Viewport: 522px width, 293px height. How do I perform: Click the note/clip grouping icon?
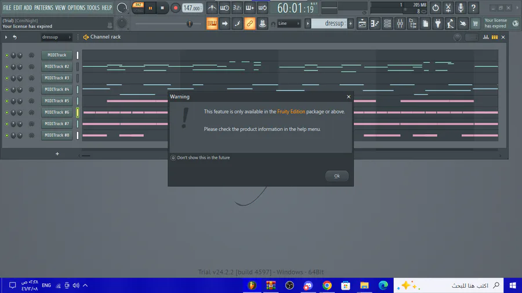pos(237,24)
